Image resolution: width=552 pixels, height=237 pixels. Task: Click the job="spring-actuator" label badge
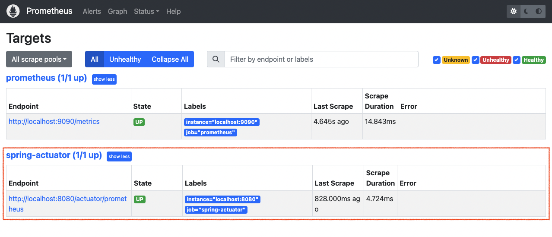coord(216,210)
